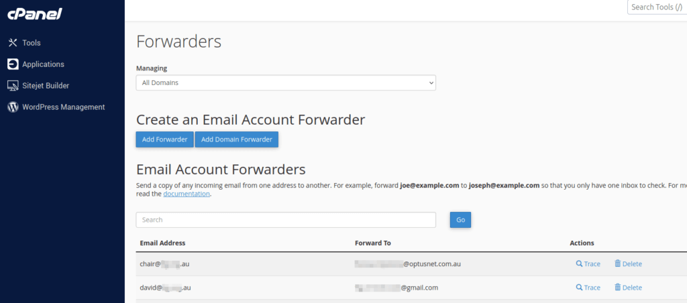The height and width of the screenshot is (303, 687).
Task: Click the Trace magnifier icon for chair forwarder
Action: click(579, 264)
